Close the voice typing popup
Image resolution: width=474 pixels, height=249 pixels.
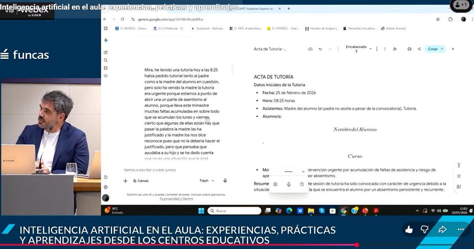coord(303,172)
